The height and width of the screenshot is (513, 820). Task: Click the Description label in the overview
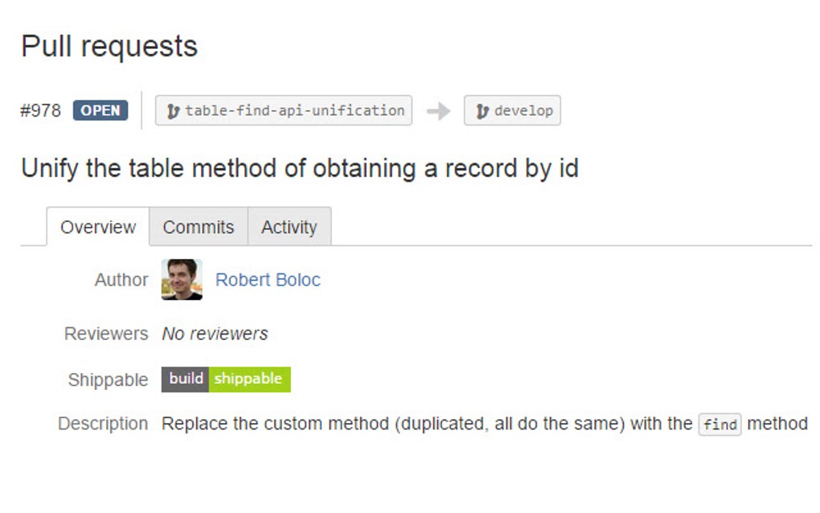103,424
